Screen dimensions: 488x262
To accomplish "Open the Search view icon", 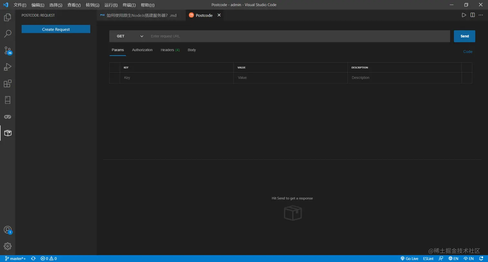I will coord(7,34).
